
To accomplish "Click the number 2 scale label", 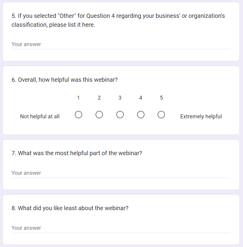I will tap(99, 98).
